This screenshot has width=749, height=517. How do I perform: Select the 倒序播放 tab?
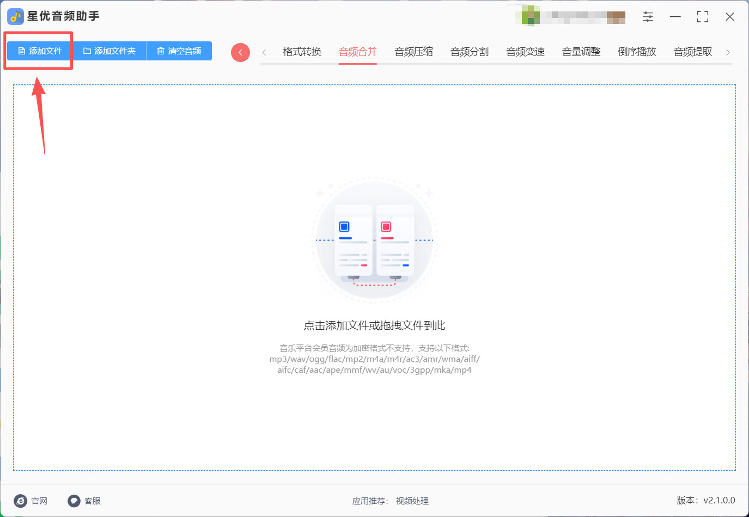pos(637,52)
